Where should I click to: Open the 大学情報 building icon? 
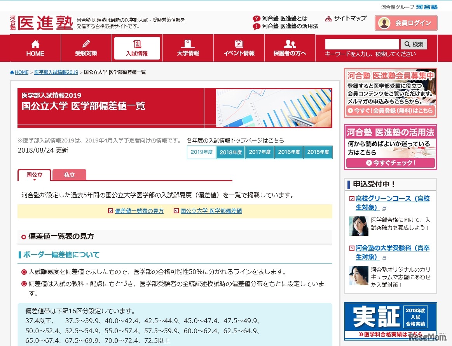[188, 43]
